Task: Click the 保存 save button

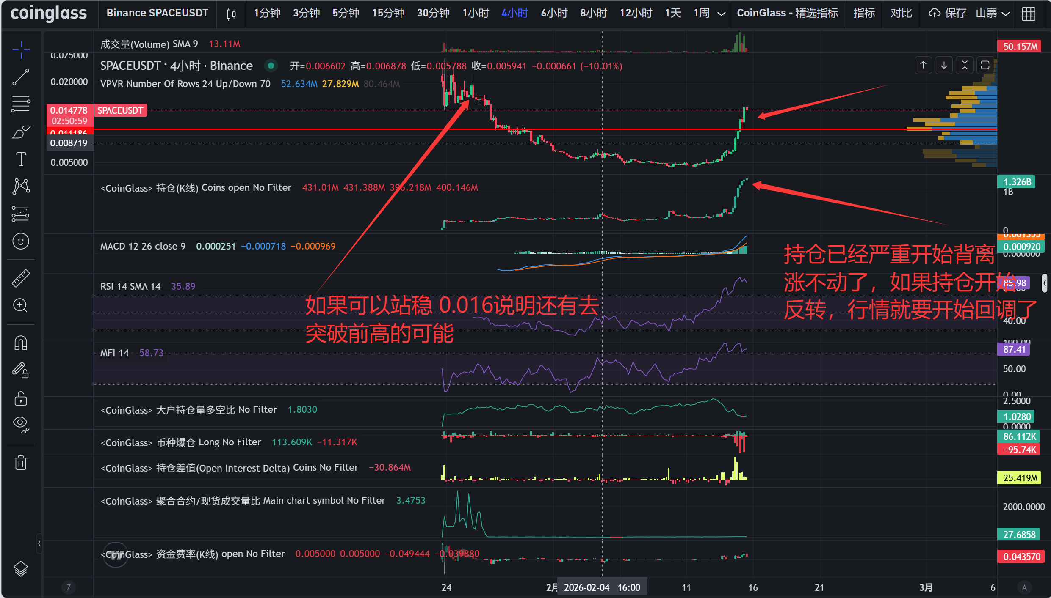Action: [948, 14]
